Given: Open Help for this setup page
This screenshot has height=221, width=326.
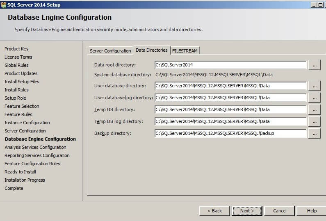Looking at the screenshot, I should [x=312, y=211].
